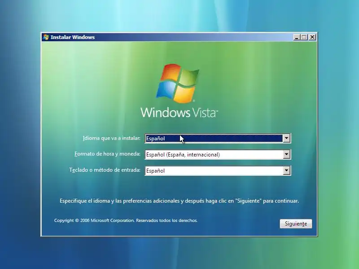Minimize the Instalar Windows window
The width and height of the screenshot is (359, 269).
click(x=297, y=37)
